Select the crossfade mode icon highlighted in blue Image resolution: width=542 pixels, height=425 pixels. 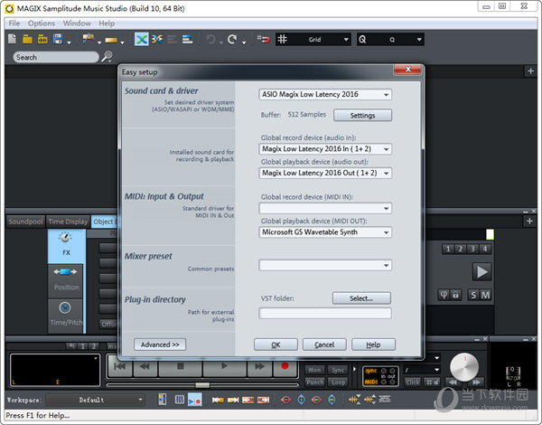coord(142,39)
